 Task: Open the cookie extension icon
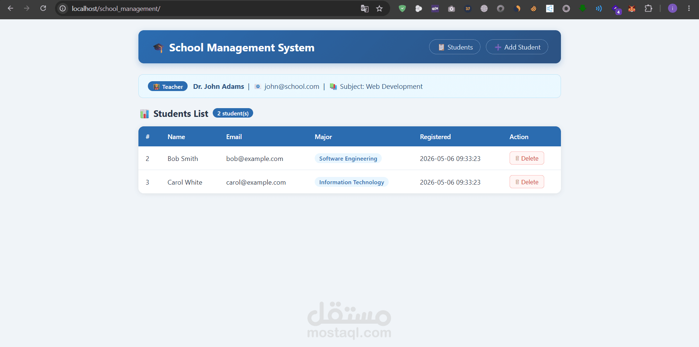533,8
